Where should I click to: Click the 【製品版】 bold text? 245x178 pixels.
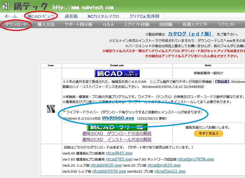(222, 82)
